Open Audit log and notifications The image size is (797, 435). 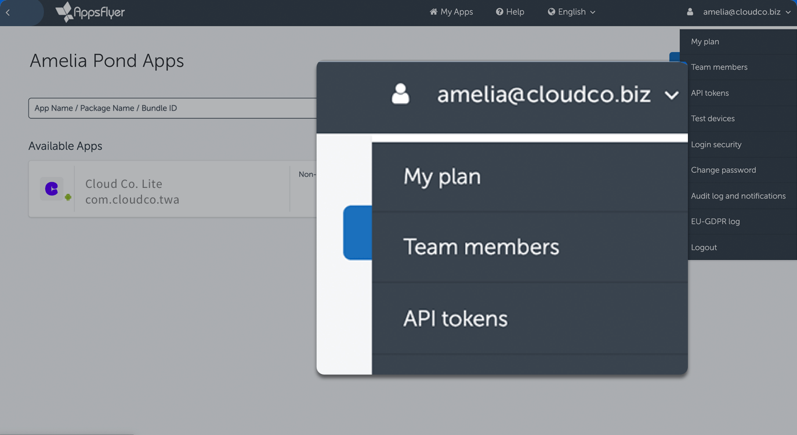(x=738, y=196)
